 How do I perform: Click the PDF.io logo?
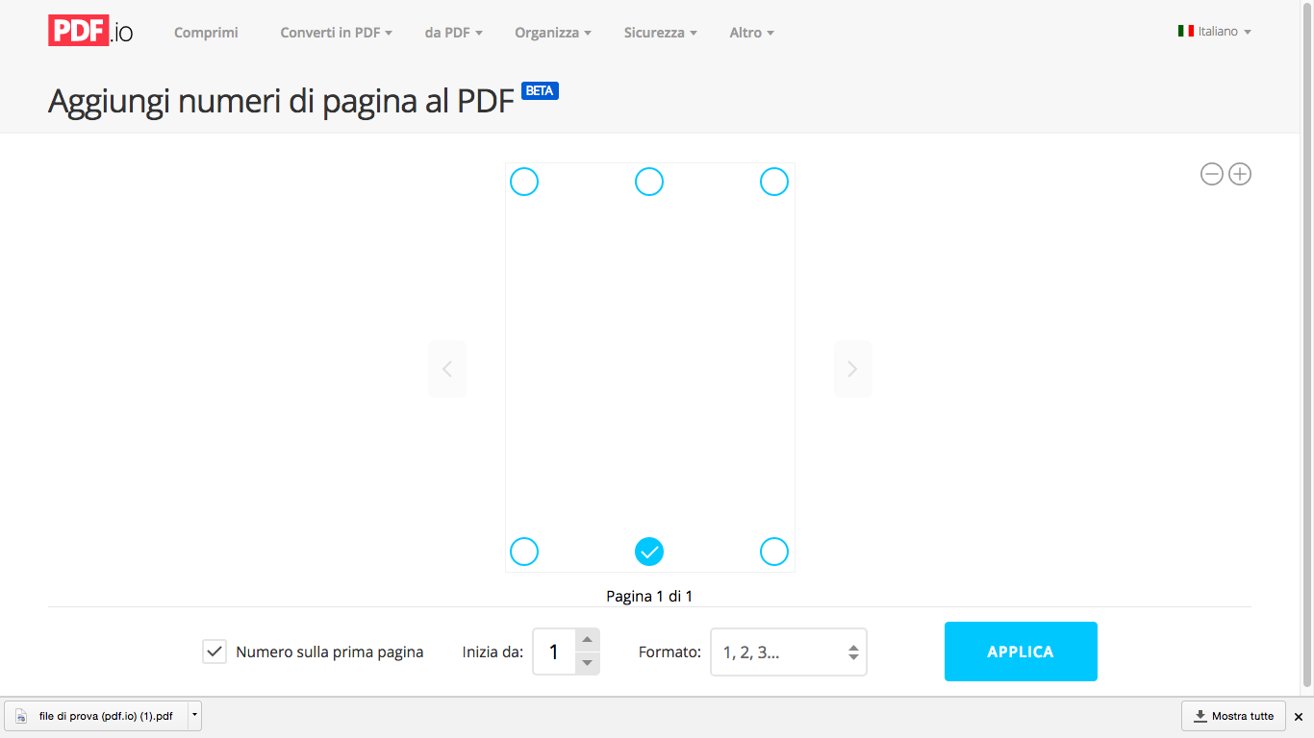click(90, 31)
